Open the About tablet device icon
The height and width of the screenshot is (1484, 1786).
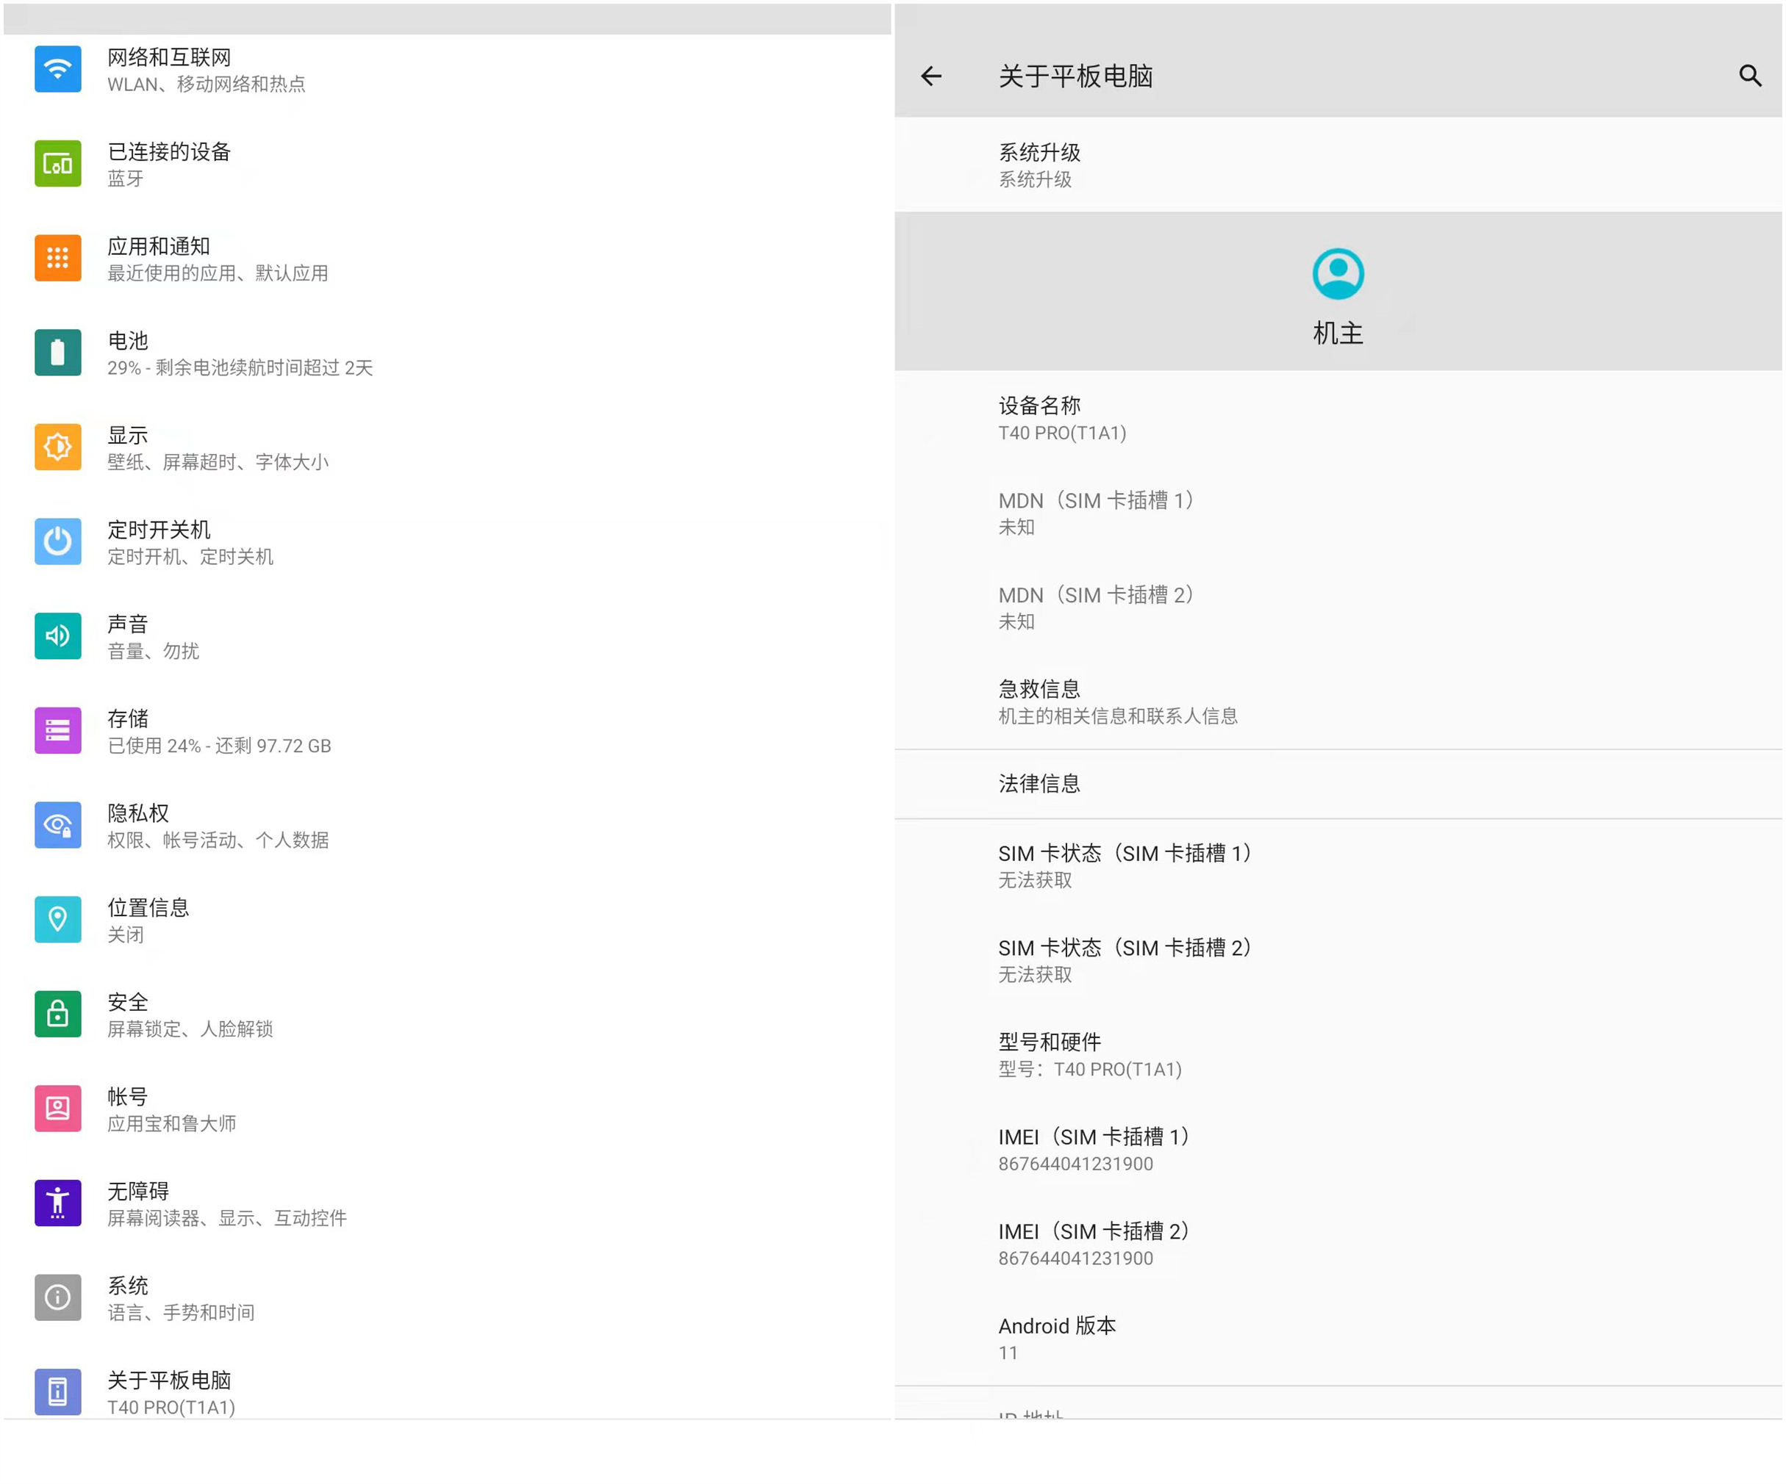point(58,1391)
